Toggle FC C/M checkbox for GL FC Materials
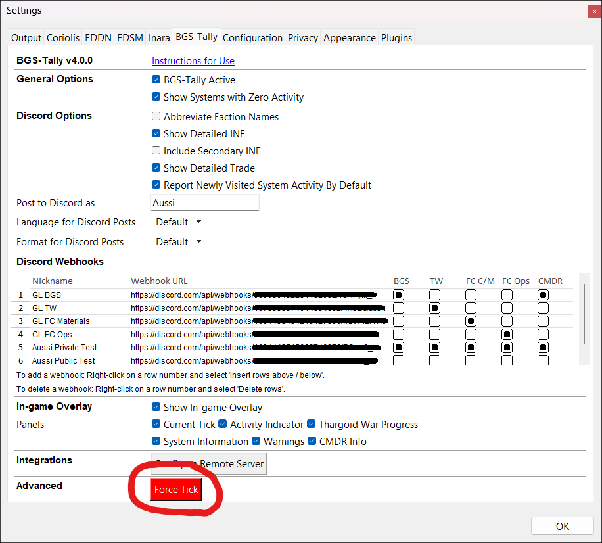 click(471, 321)
